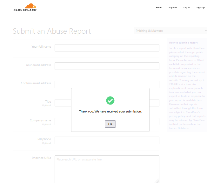The height and width of the screenshot is (183, 207).
Task: Open the Lumen Database link
Action: pyautogui.click(x=179, y=128)
